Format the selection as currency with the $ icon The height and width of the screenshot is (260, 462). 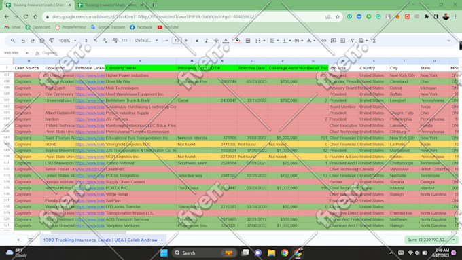pyautogui.click(x=86, y=41)
